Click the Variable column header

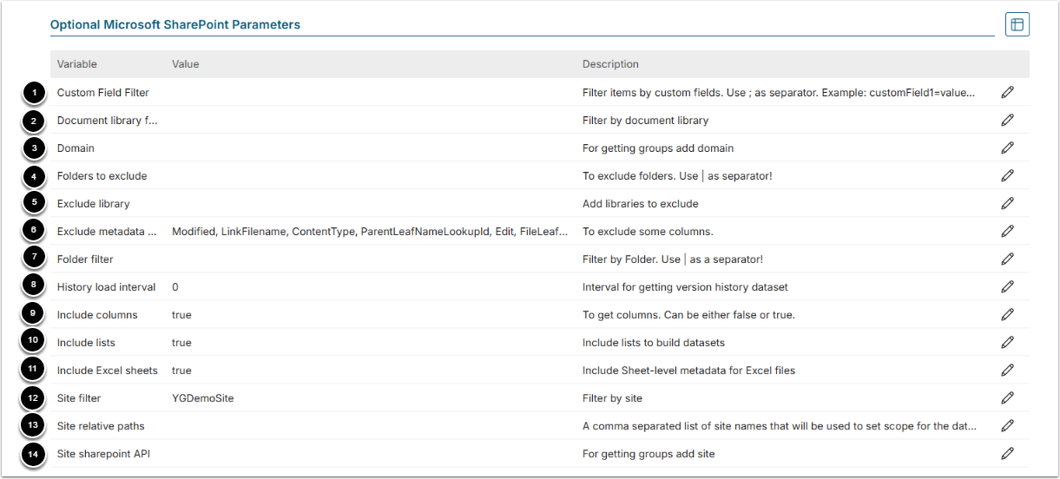[77, 64]
